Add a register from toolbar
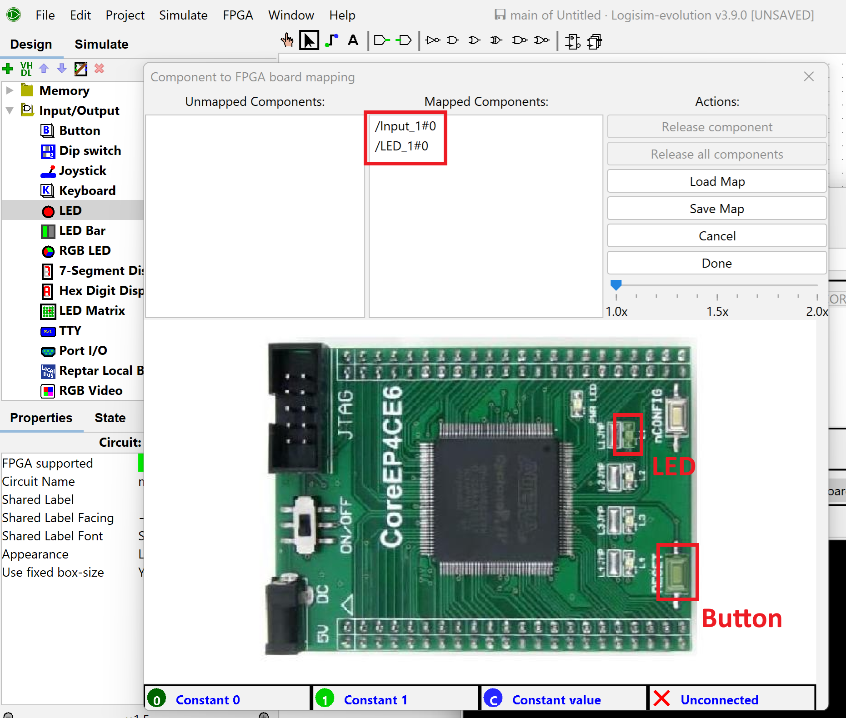Viewport: 846px width, 718px height. 595,41
